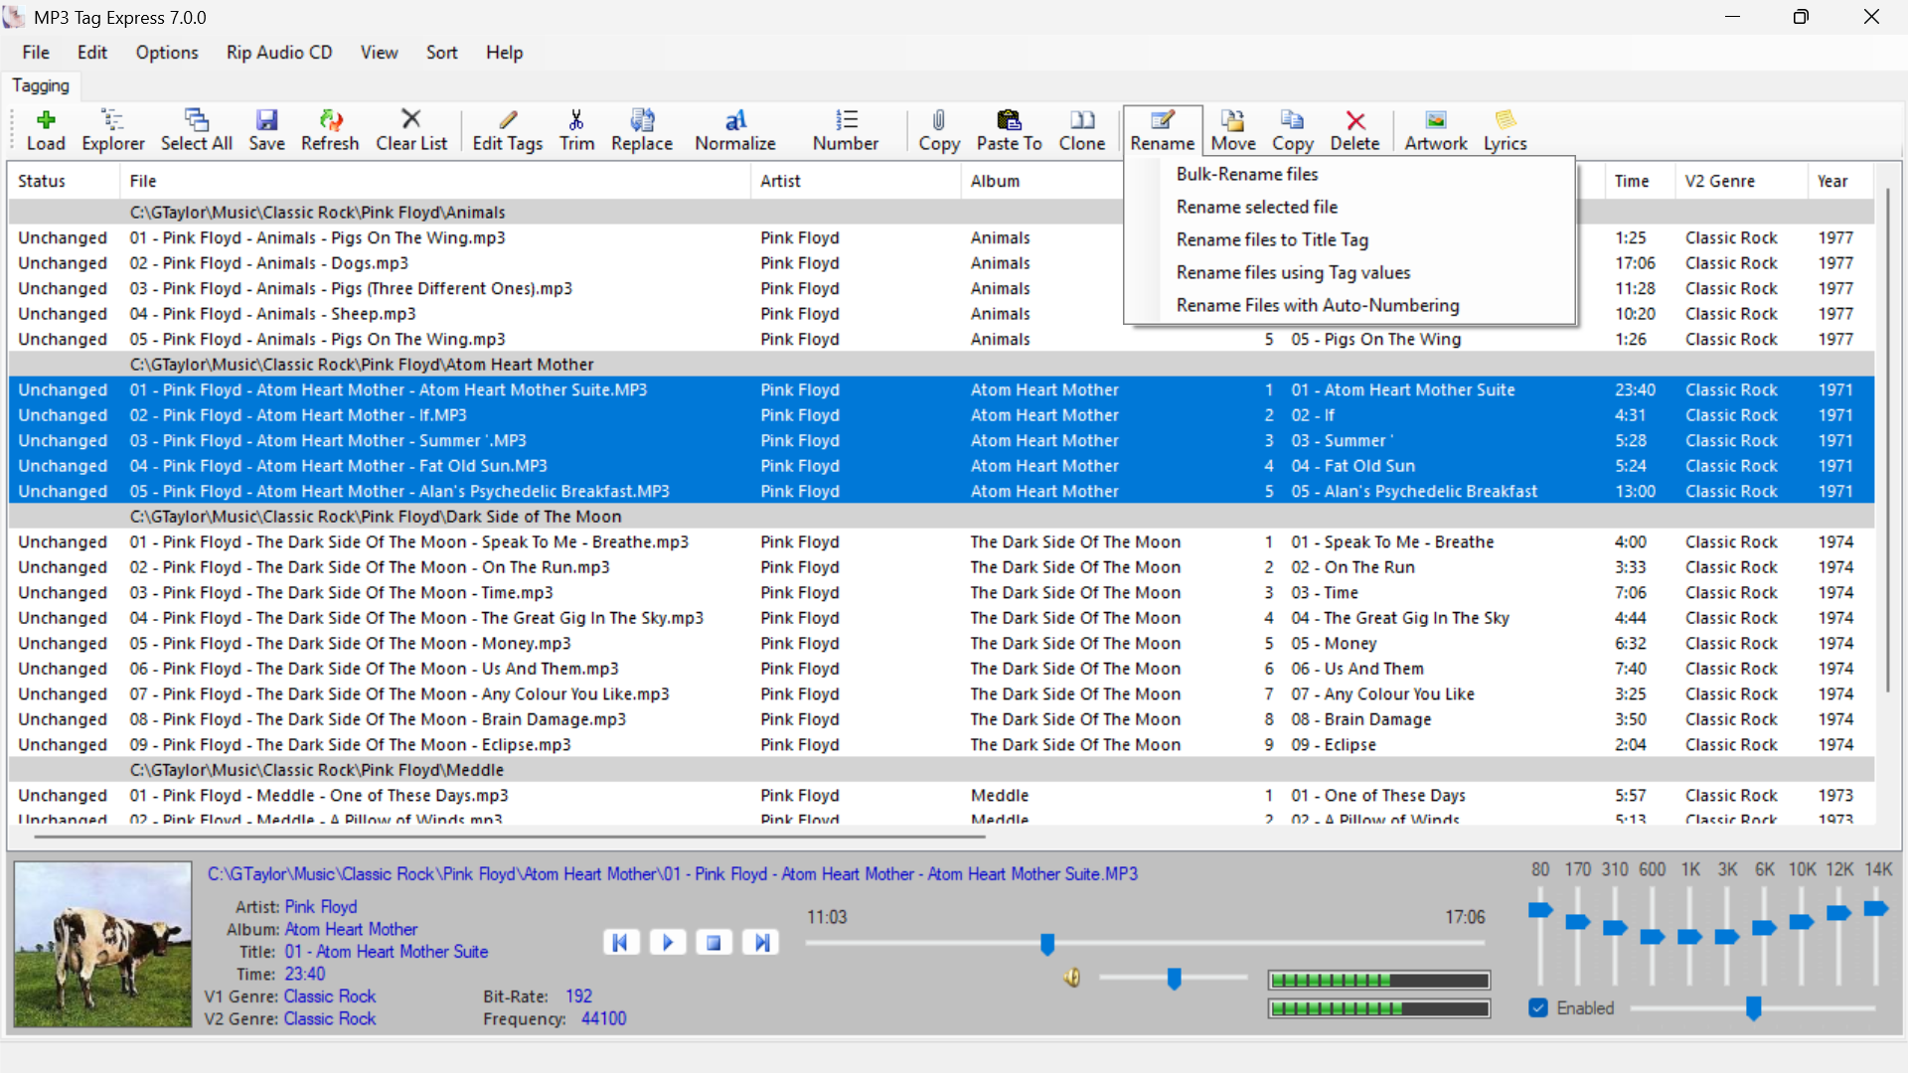1908x1073 pixels.
Task: Sort by the Time column header
Action: (x=1640, y=181)
